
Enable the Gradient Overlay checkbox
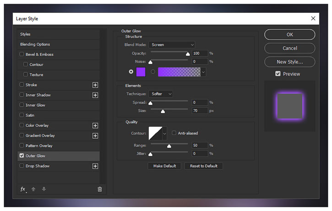pyautogui.click(x=22, y=135)
